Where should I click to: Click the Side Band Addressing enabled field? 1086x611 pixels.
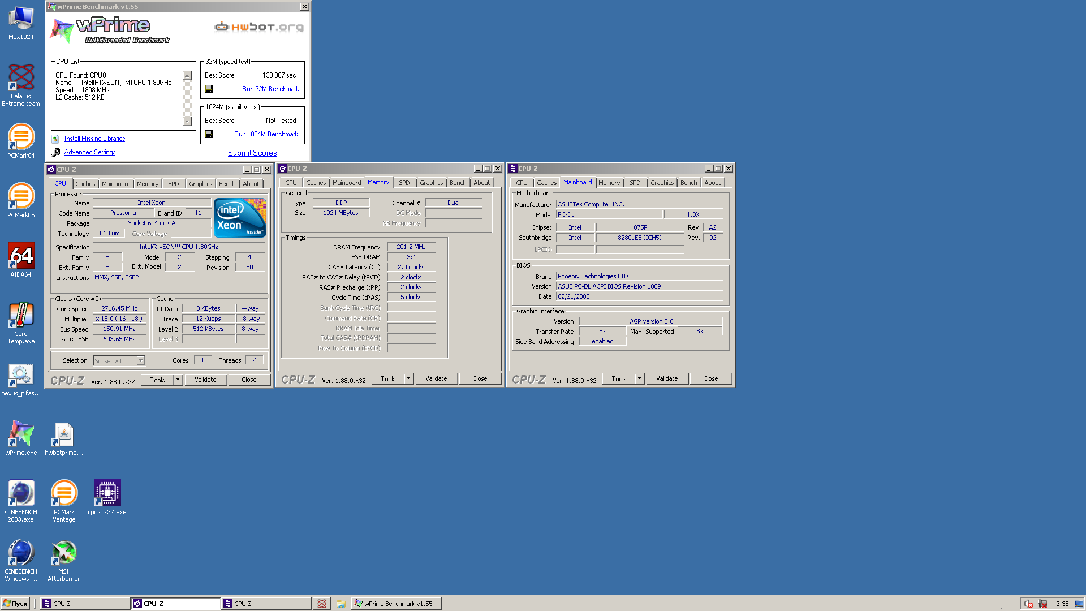602,341
